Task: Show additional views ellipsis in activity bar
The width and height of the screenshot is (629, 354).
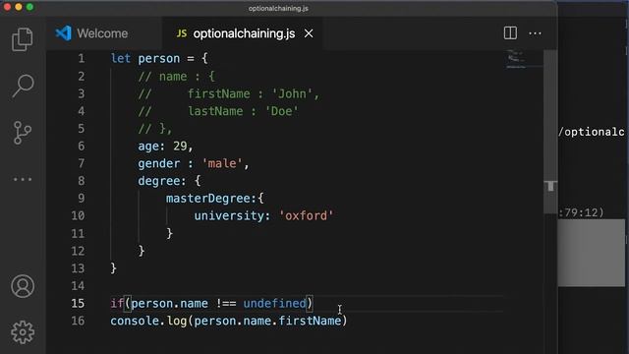Action: click(x=23, y=179)
